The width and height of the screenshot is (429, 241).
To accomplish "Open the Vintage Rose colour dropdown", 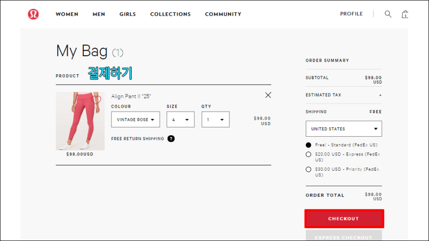I will 136,120.
